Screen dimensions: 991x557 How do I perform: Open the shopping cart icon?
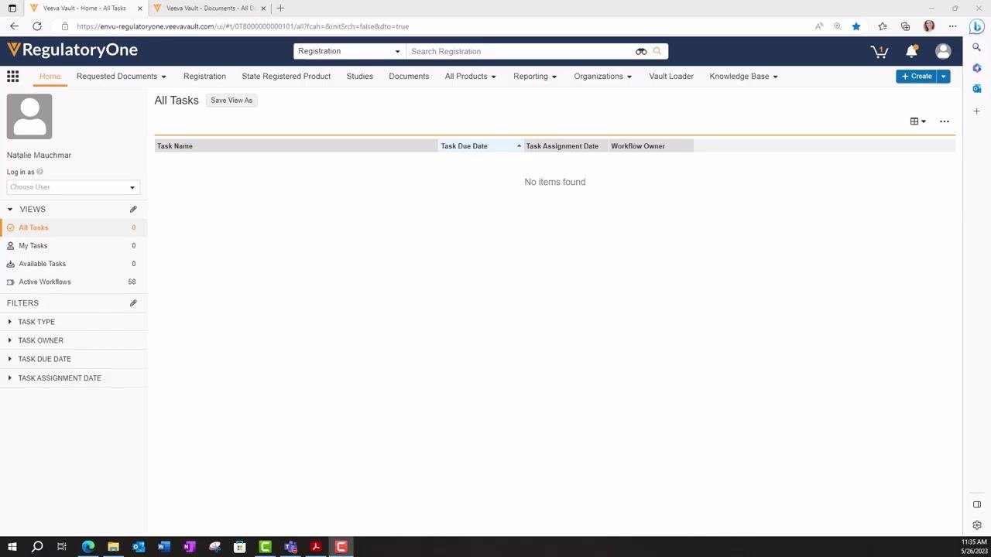[x=879, y=51]
